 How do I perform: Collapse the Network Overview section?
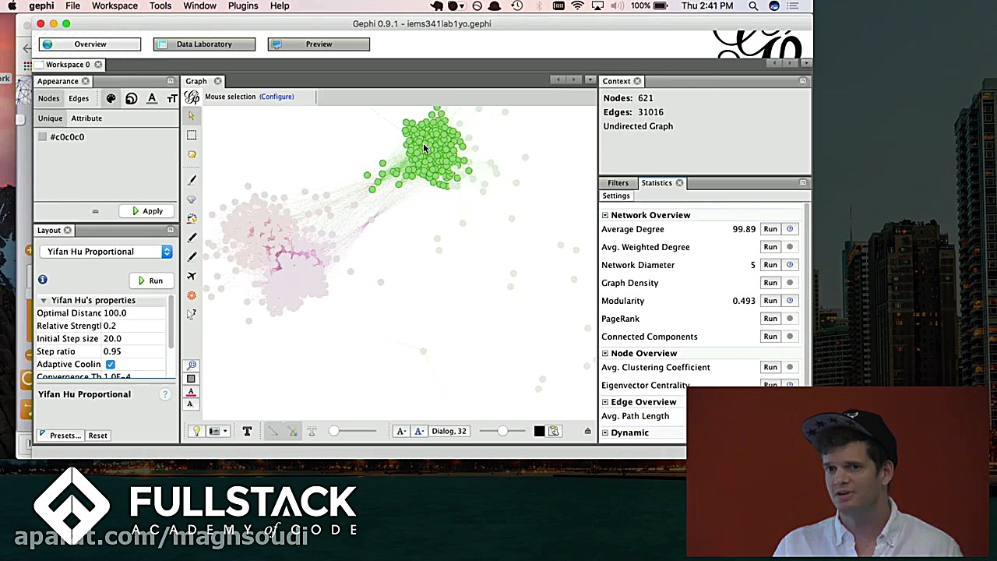point(605,215)
